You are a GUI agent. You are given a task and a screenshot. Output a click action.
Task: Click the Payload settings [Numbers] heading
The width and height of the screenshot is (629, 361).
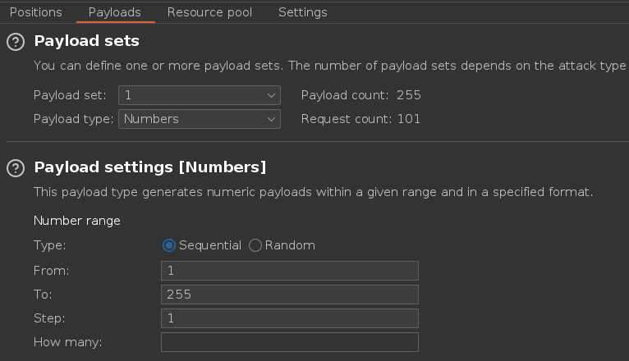(x=150, y=167)
